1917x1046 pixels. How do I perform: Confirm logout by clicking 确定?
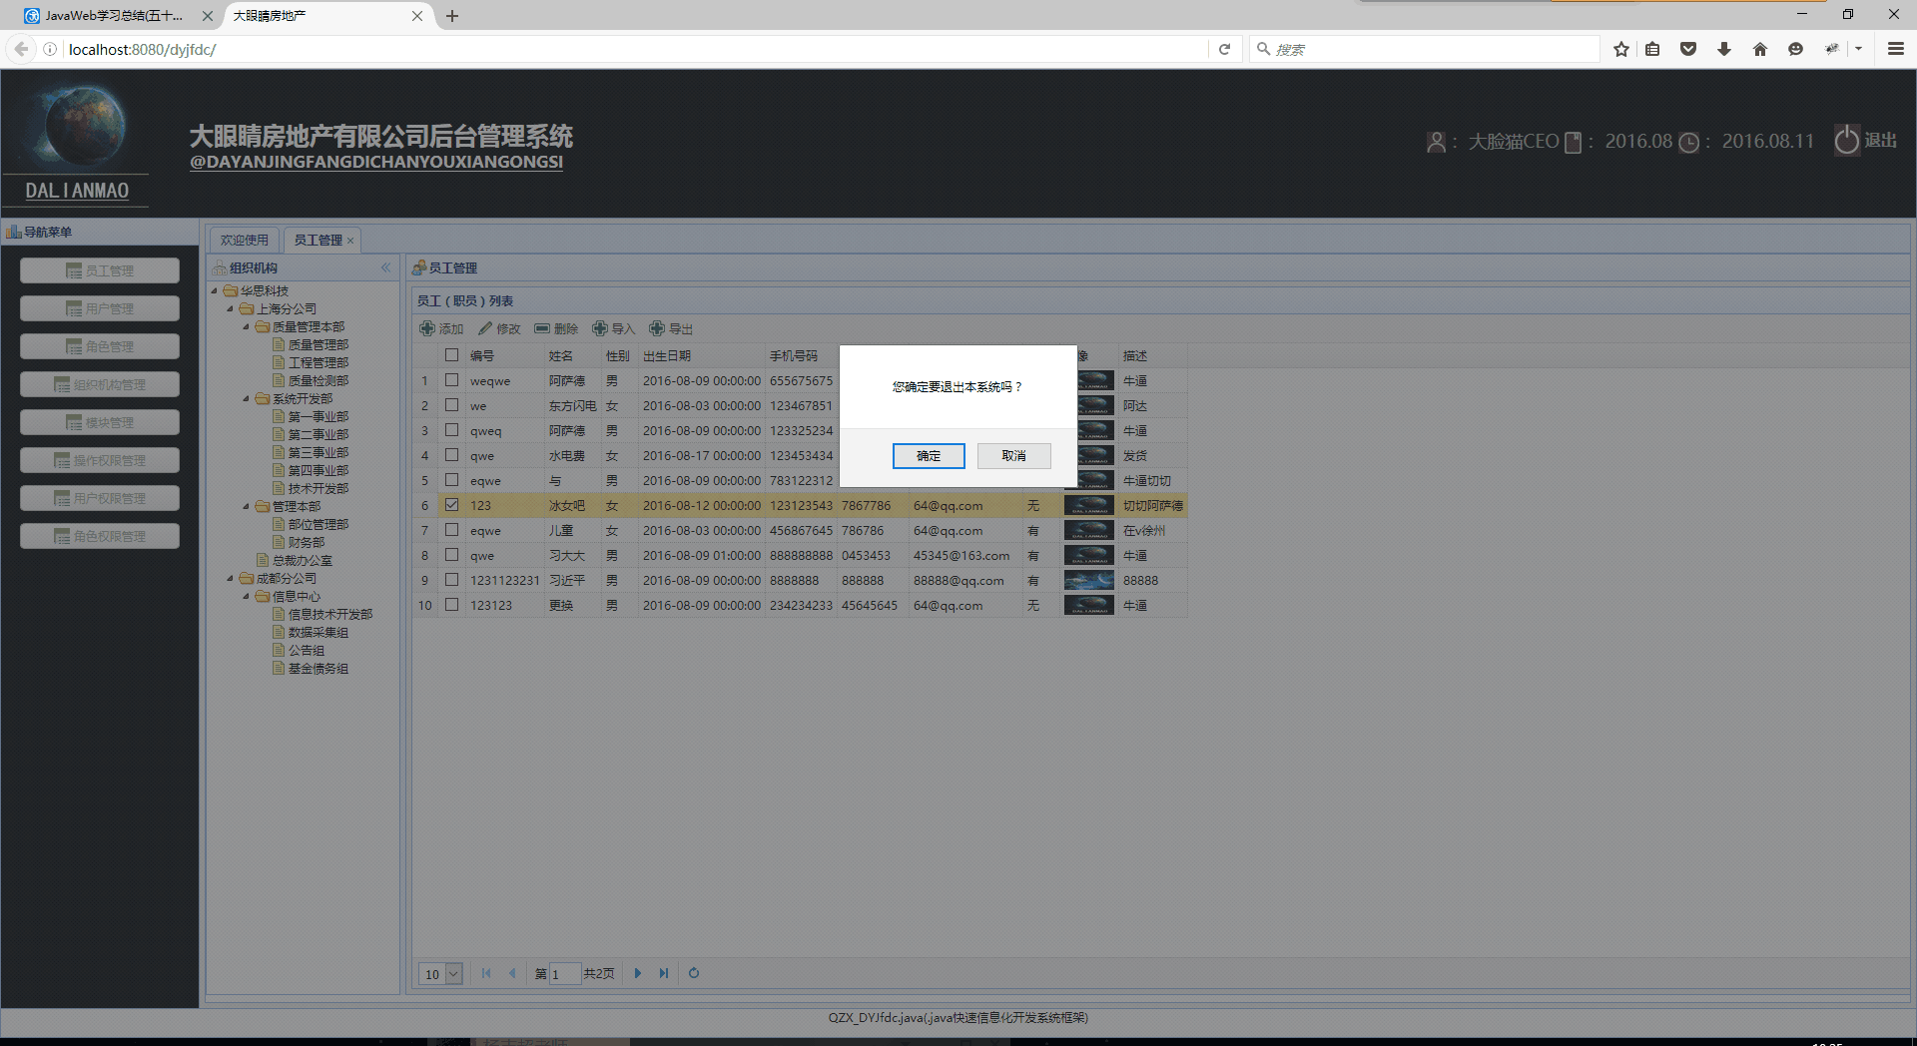(929, 456)
